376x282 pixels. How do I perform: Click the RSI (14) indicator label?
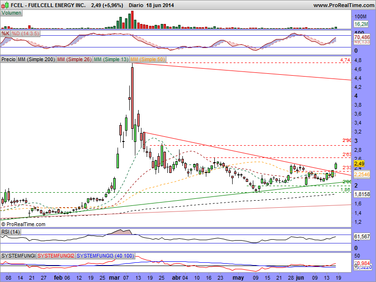click(x=10, y=232)
